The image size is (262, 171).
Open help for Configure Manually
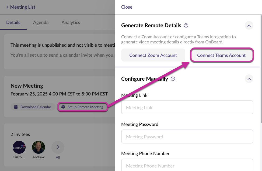pyautogui.click(x=173, y=79)
